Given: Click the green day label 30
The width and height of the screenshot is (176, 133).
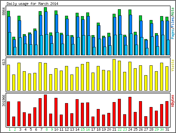Looking at the screenshot, I should tap(162, 129).
